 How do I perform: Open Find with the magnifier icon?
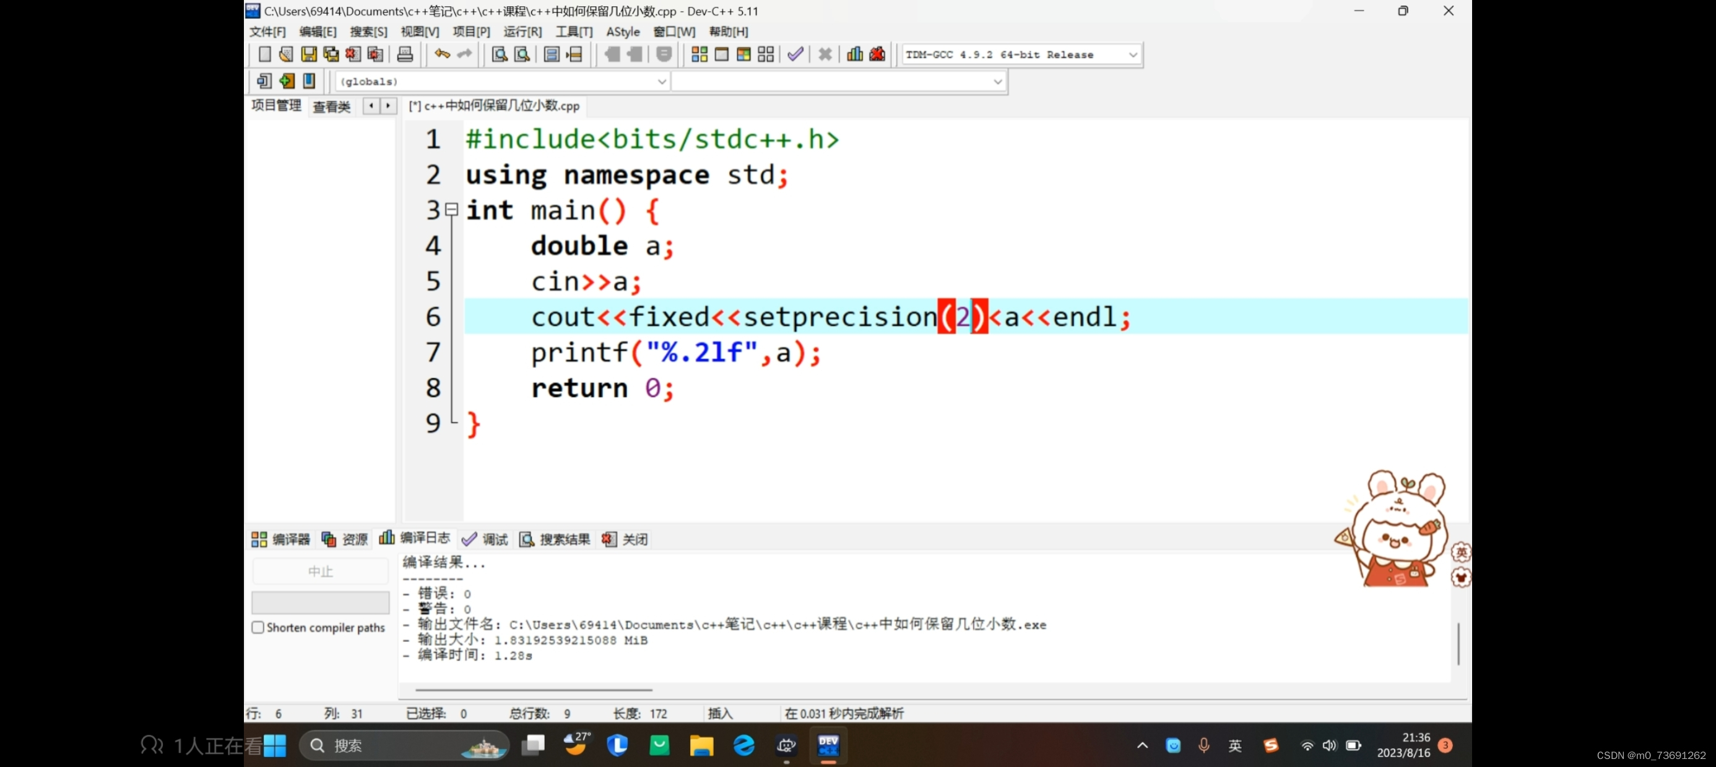tap(500, 54)
